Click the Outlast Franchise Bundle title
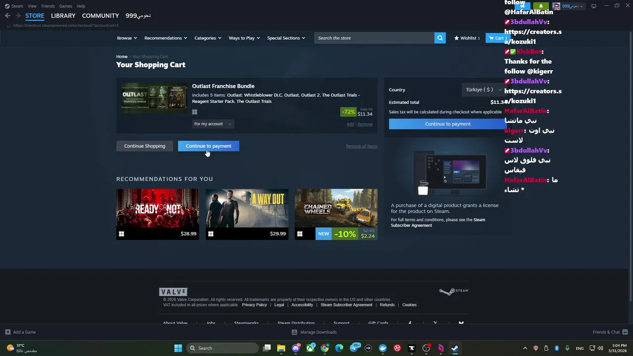Image resolution: width=633 pixels, height=356 pixels. [x=223, y=86]
